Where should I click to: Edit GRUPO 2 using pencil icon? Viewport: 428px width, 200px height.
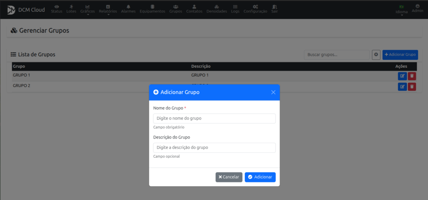(402, 87)
